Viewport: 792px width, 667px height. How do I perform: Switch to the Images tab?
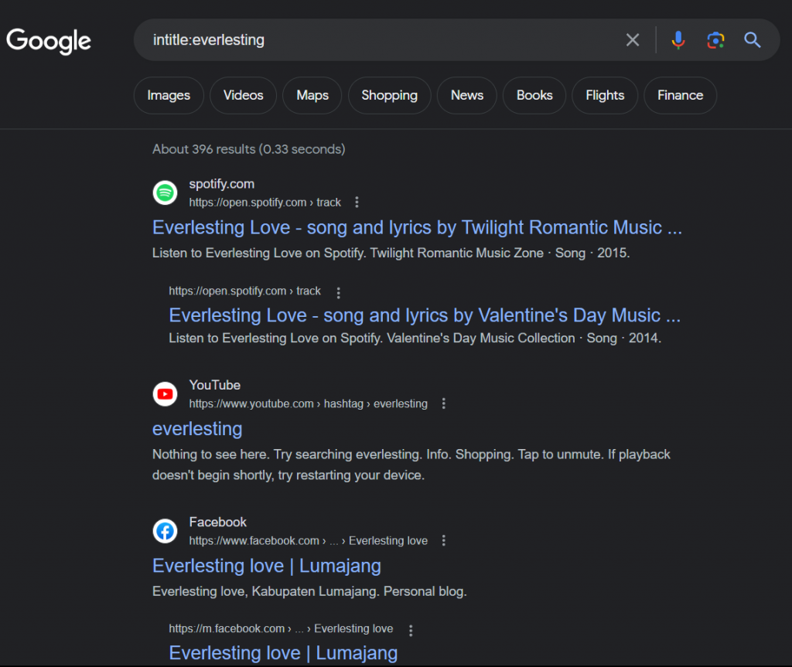[169, 95]
